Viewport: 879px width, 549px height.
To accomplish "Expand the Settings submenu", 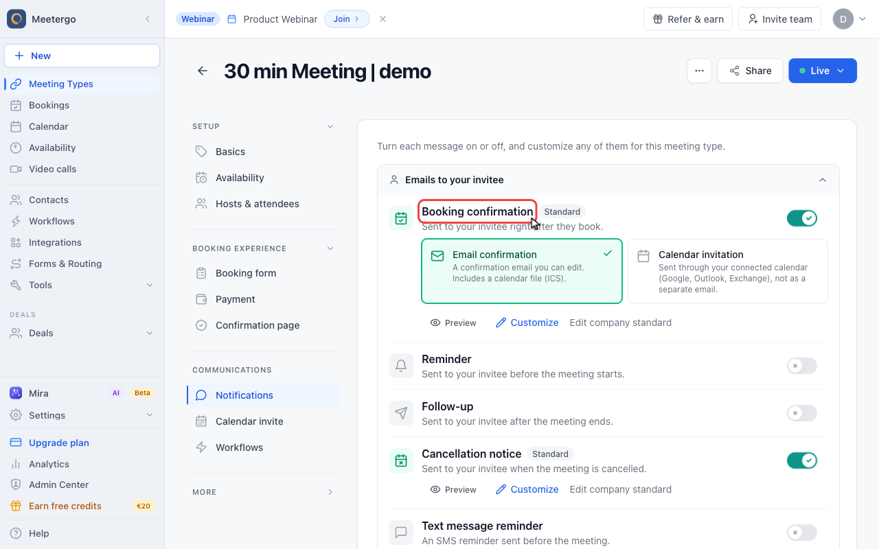I will click(150, 415).
